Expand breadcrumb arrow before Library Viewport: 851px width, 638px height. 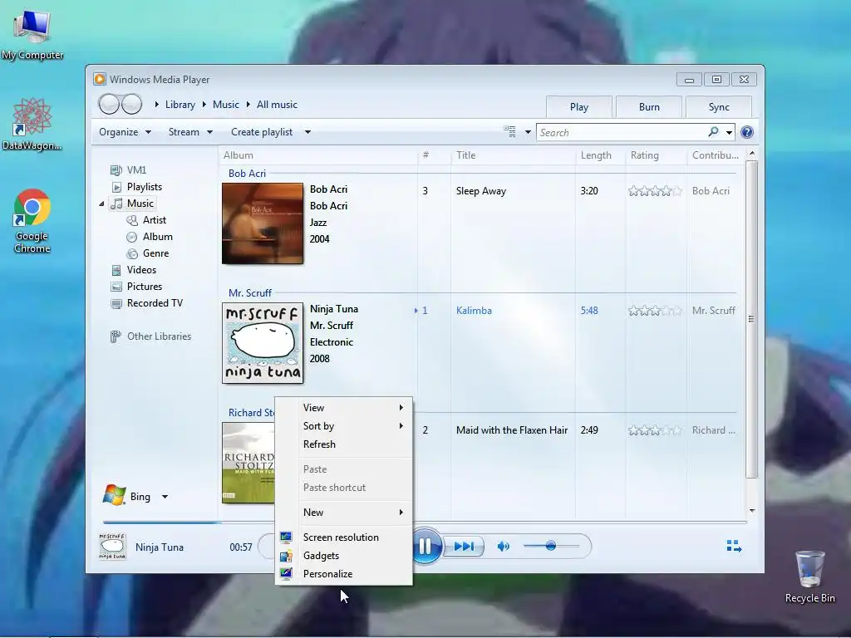pos(157,104)
